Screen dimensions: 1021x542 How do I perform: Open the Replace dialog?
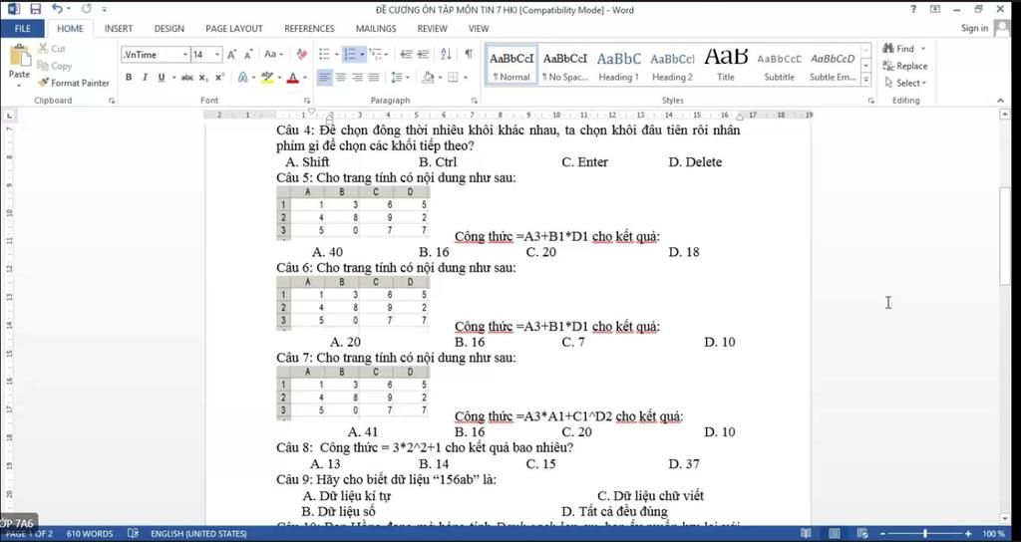[905, 66]
